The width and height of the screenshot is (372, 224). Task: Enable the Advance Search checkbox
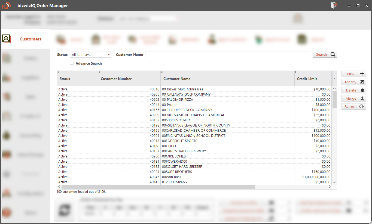coord(72,63)
